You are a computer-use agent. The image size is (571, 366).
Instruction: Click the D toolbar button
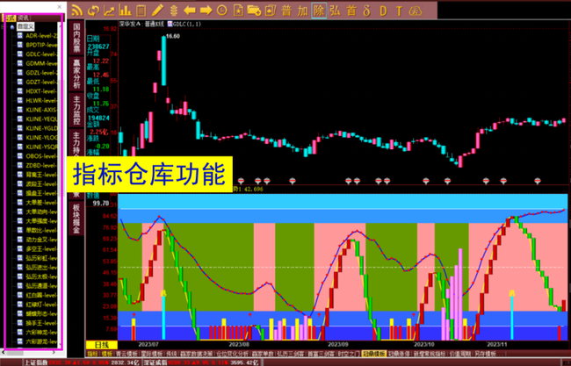[x=383, y=11]
